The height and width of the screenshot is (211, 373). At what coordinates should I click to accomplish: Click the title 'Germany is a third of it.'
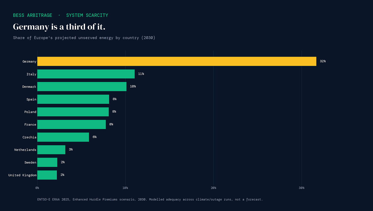click(59, 27)
